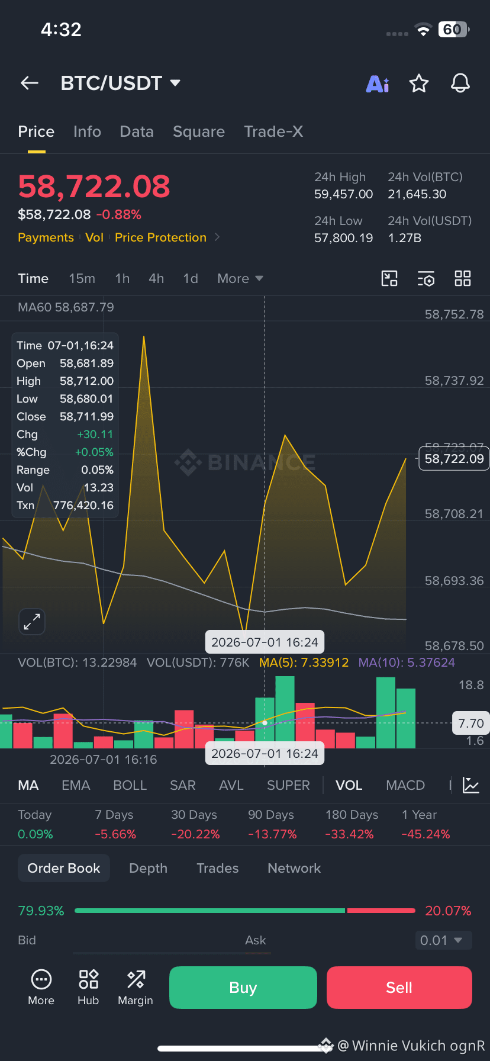This screenshot has height=1061, width=490.
Task: Tap the MA60 58,687.79 label
Action: 66,307
